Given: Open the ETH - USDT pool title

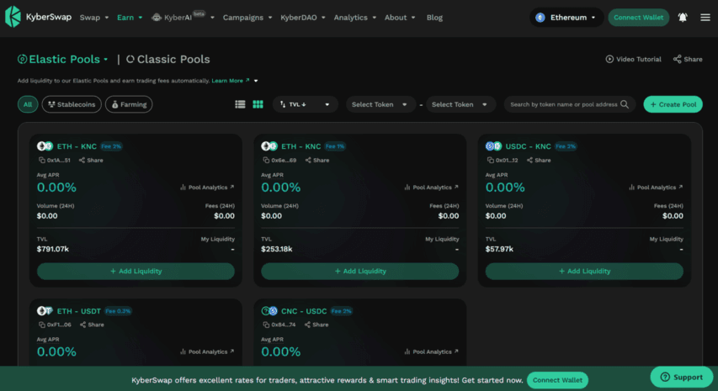Looking at the screenshot, I should (79, 311).
